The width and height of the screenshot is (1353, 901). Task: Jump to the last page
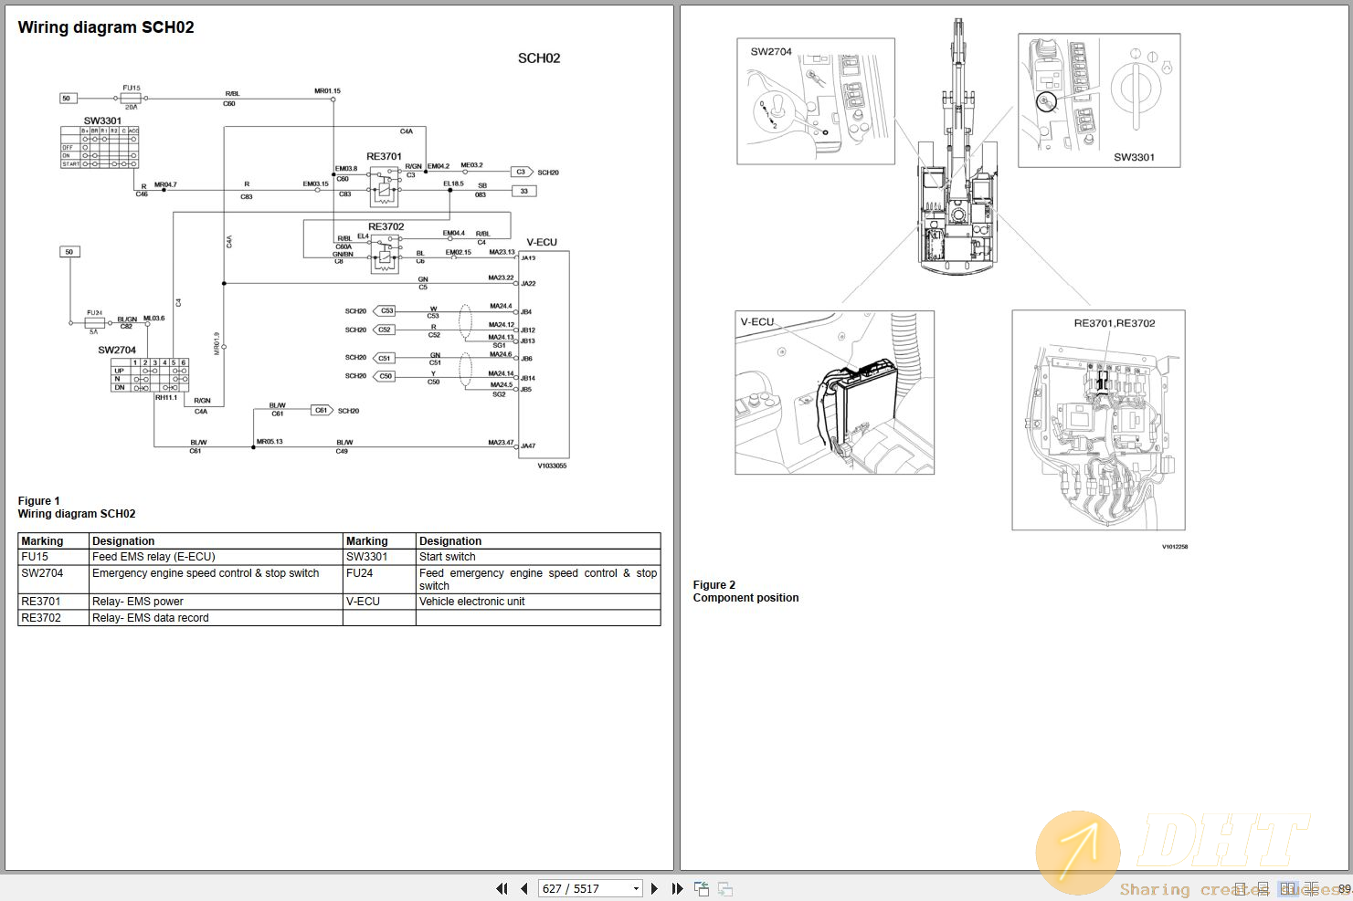pyautogui.click(x=677, y=888)
